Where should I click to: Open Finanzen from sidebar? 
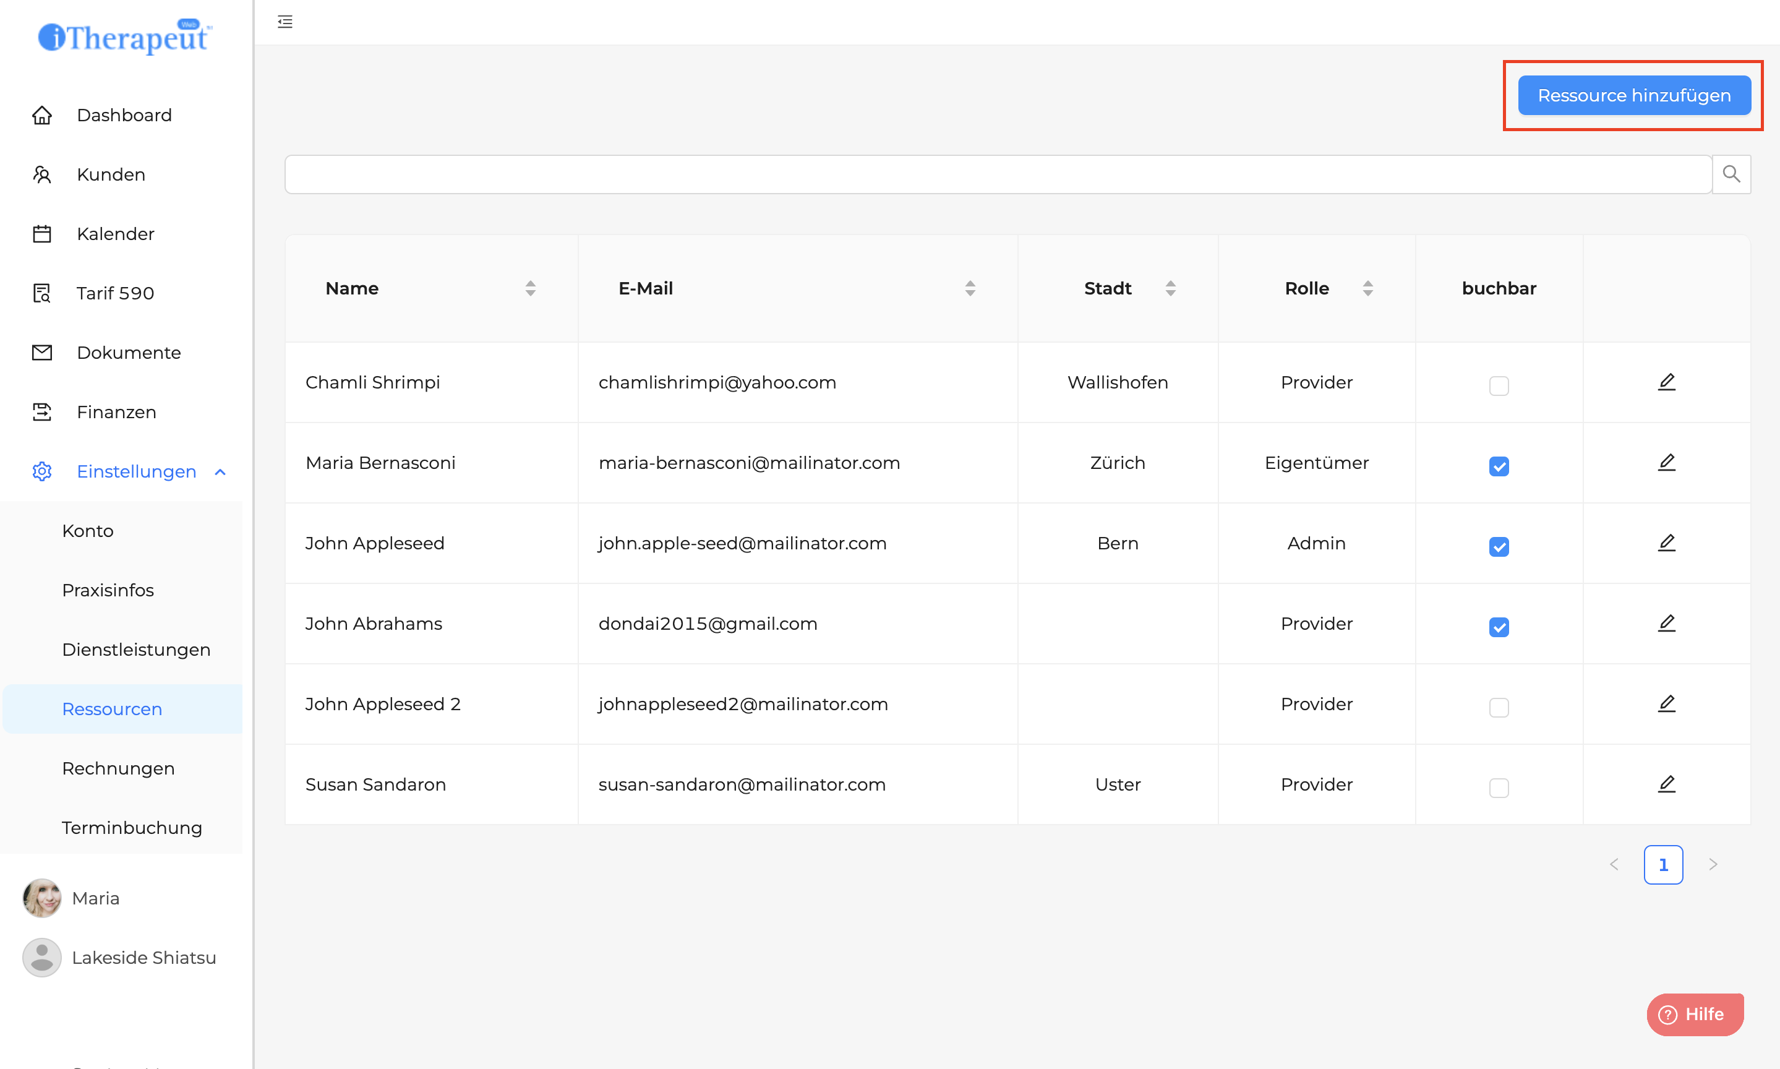(116, 412)
